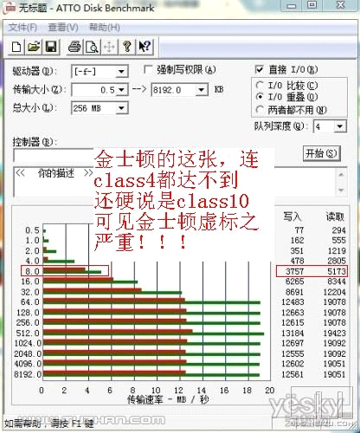
Task: Click the ATTO app icon in title bar
Action: 9,8
